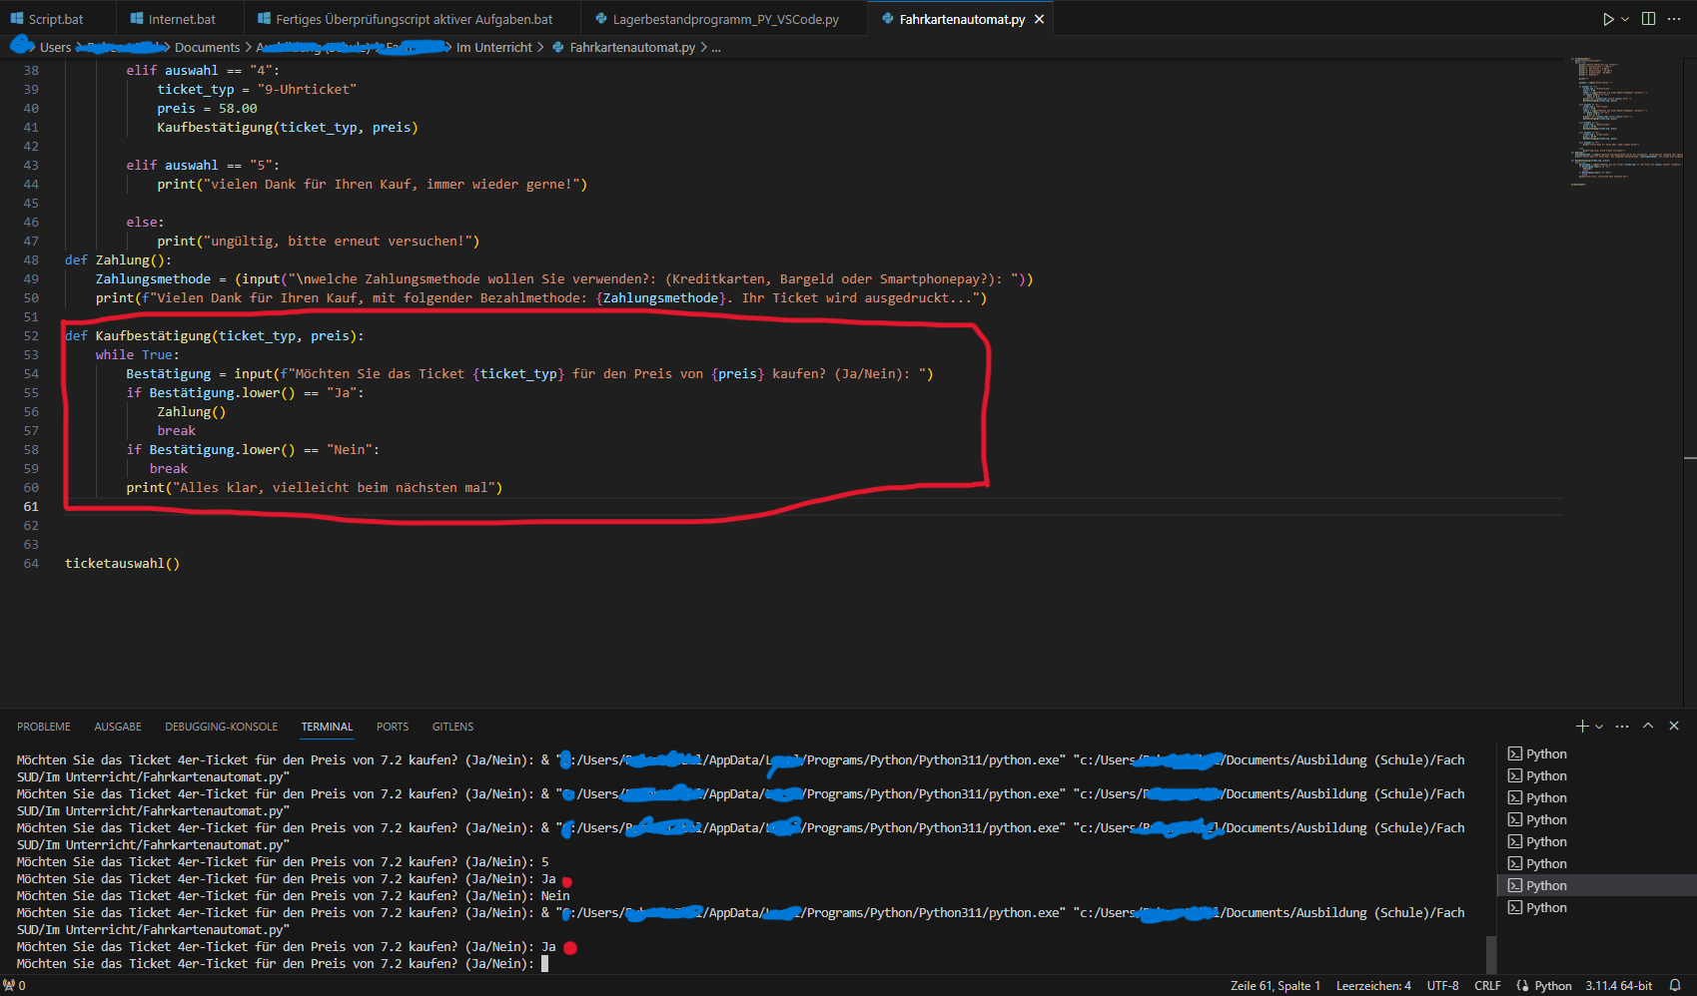Click line number 52 in the gutter
This screenshot has height=996, width=1697.
click(x=31, y=335)
